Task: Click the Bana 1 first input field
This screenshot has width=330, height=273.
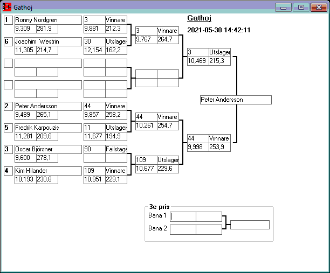Action: tap(183, 216)
